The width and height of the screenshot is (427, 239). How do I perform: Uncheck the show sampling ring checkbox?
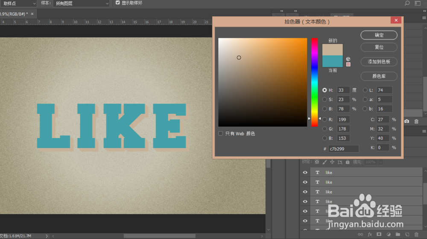(118, 3)
